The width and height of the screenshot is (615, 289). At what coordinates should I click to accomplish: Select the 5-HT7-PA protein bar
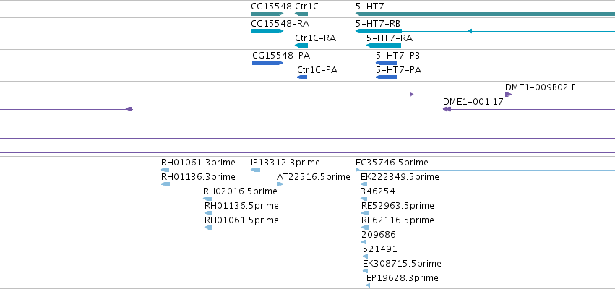coord(386,77)
